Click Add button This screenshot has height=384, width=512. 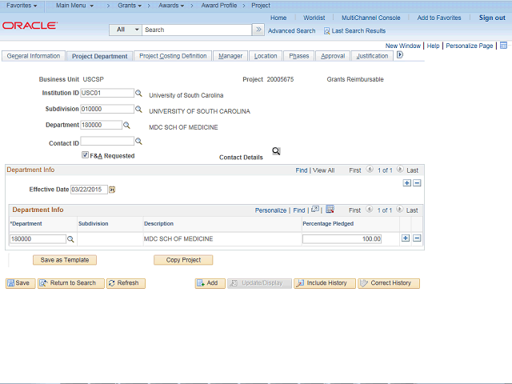coord(210,283)
